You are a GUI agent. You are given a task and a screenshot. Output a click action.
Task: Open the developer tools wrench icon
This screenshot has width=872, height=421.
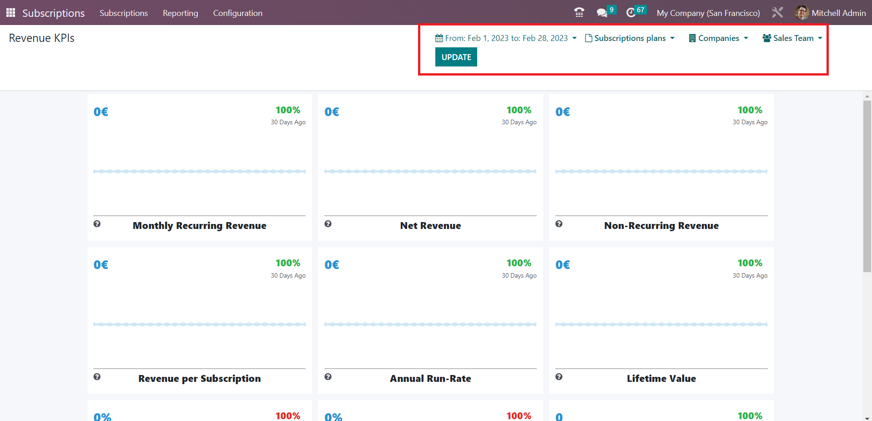point(777,13)
